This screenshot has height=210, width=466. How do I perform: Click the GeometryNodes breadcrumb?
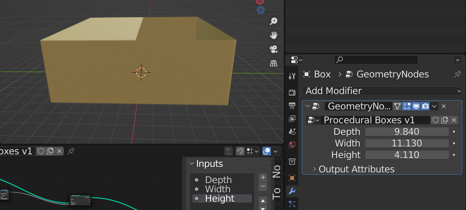click(388, 74)
